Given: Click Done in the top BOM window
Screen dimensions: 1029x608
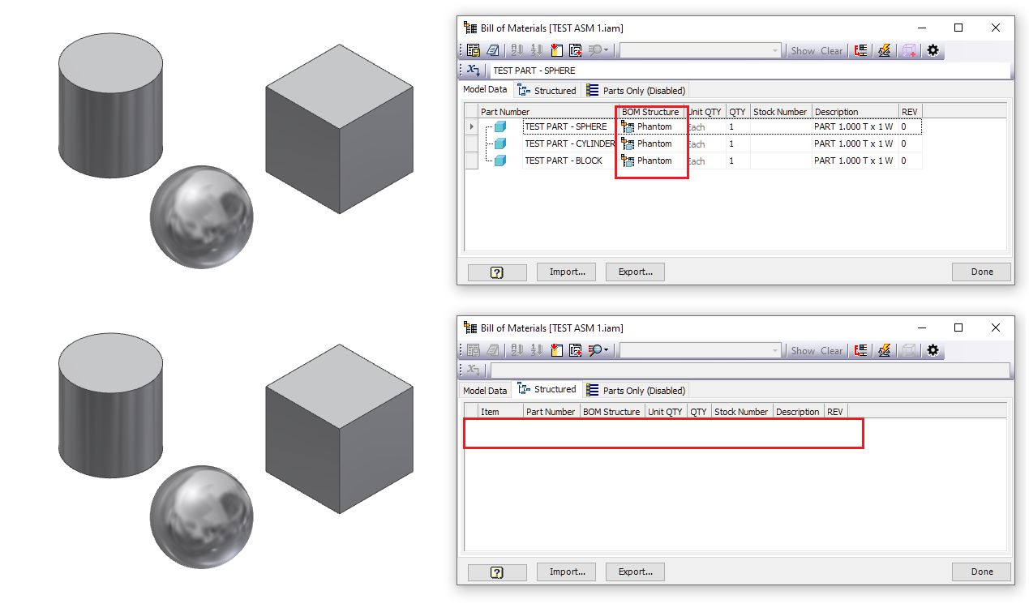Looking at the screenshot, I should (x=981, y=272).
